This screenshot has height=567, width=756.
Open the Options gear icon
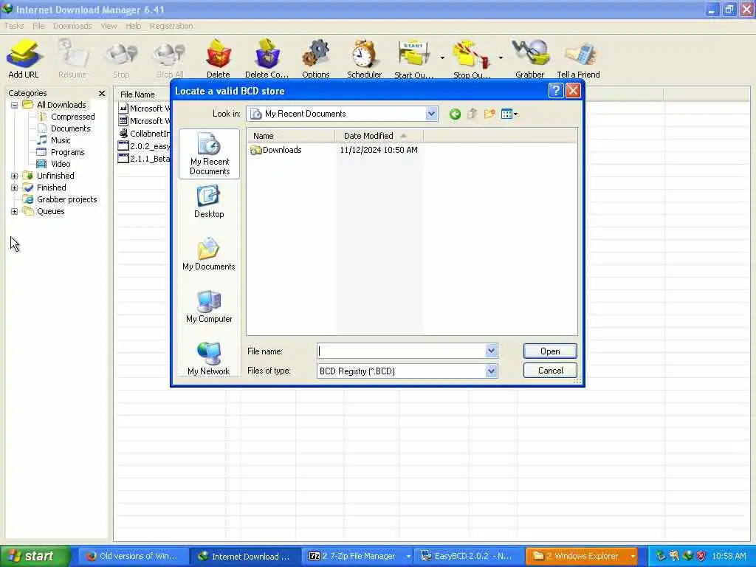coord(316,59)
